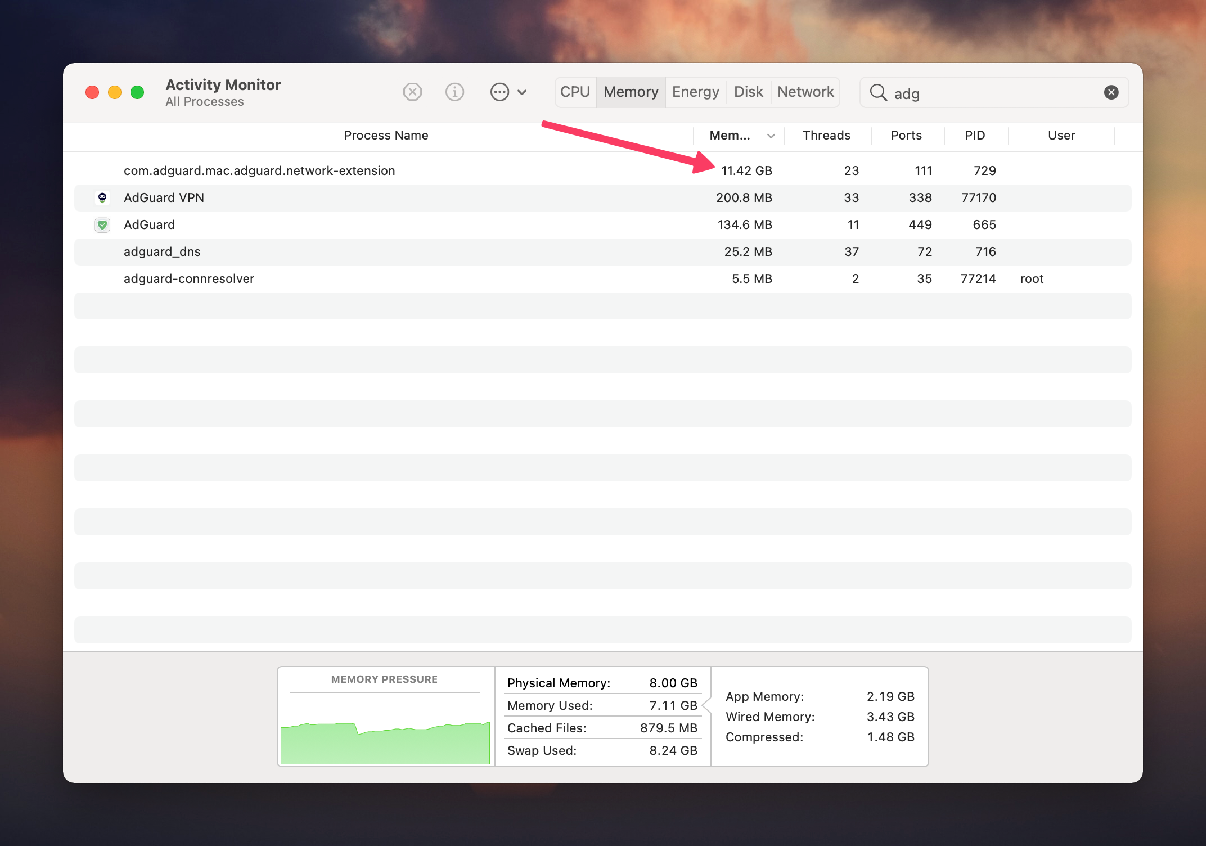Open the Energy tab

tap(695, 92)
